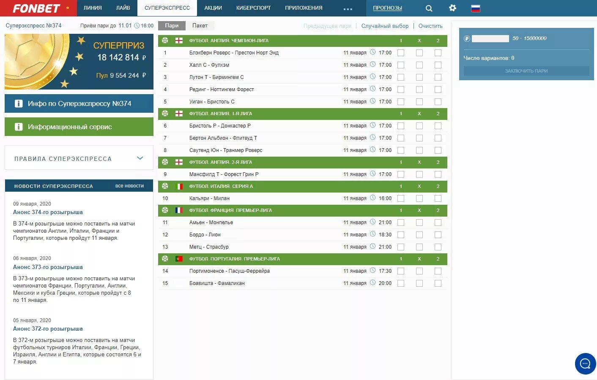Open the Приложения menu
The image size is (597, 380).
pos(304,8)
